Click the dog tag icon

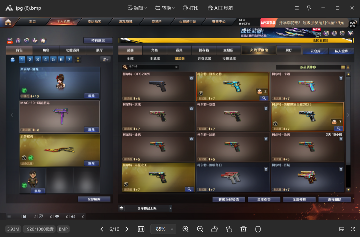pyautogui.click(x=43, y=41)
